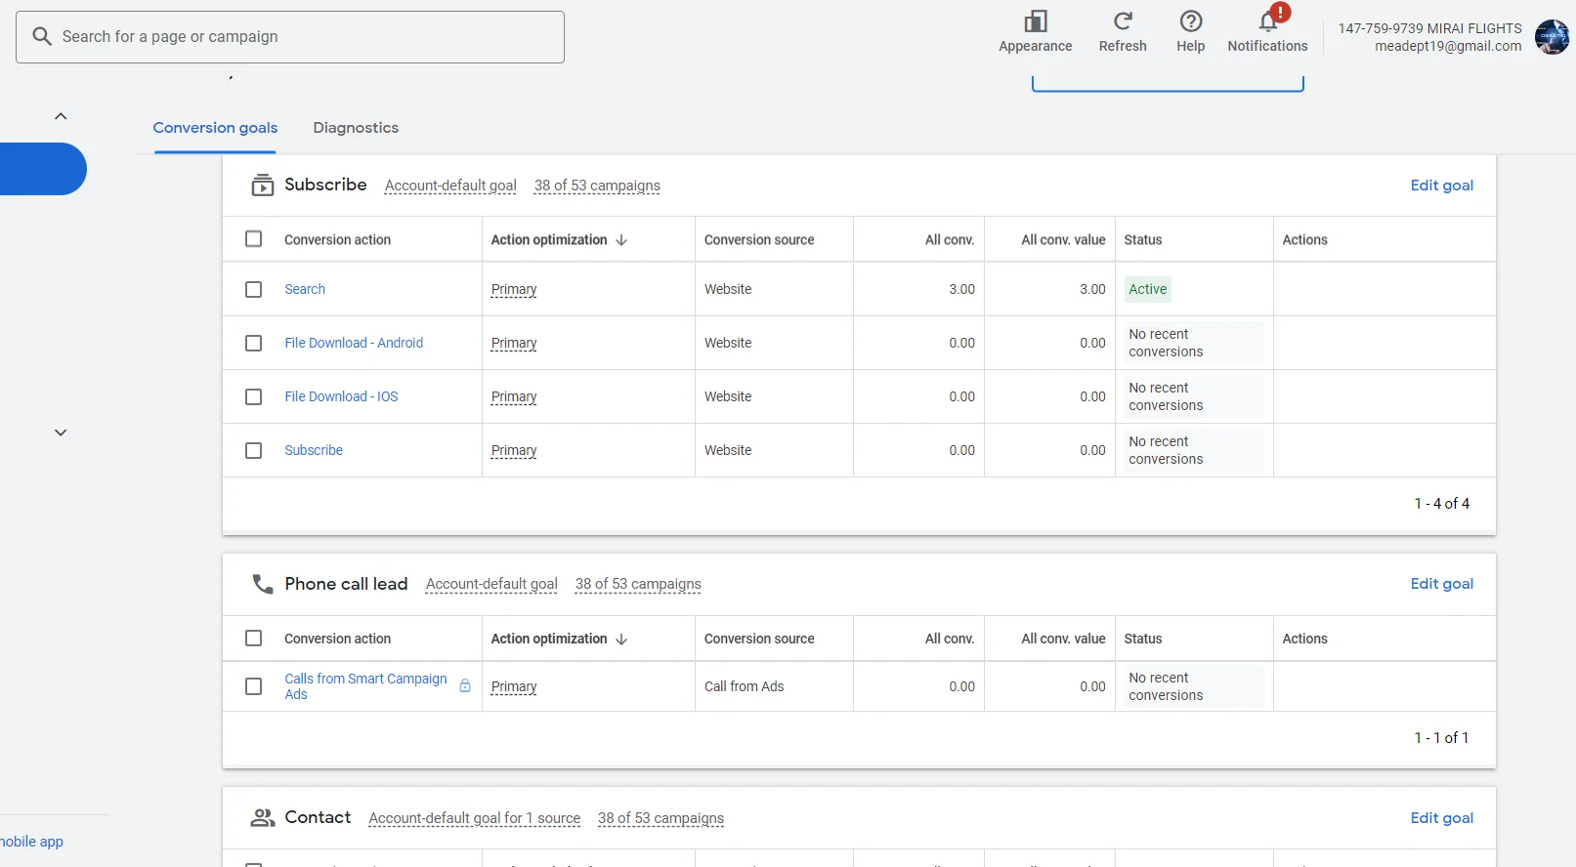Open the Appearance settings icon
Viewport: 1576px width, 867px height.
click(x=1035, y=22)
